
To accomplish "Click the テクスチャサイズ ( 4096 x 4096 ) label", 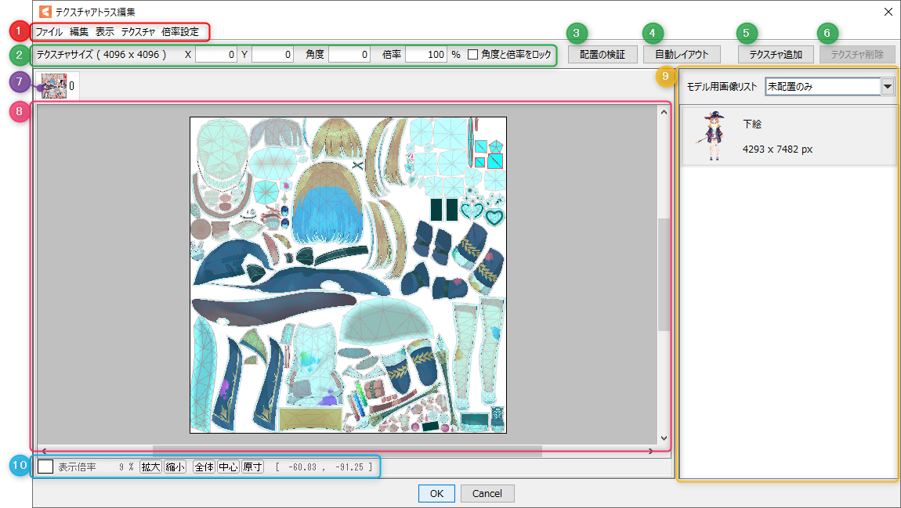I will coord(102,55).
